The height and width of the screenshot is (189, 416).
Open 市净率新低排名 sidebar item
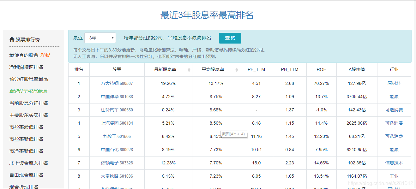(x=26, y=151)
